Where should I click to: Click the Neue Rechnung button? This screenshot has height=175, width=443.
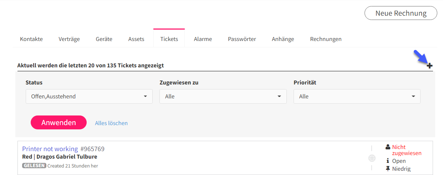click(x=401, y=13)
